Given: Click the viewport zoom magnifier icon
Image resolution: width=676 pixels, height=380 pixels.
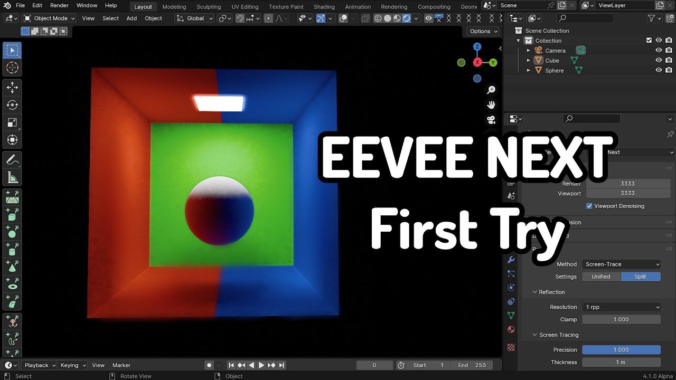Looking at the screenshot, I should [491, 90].
